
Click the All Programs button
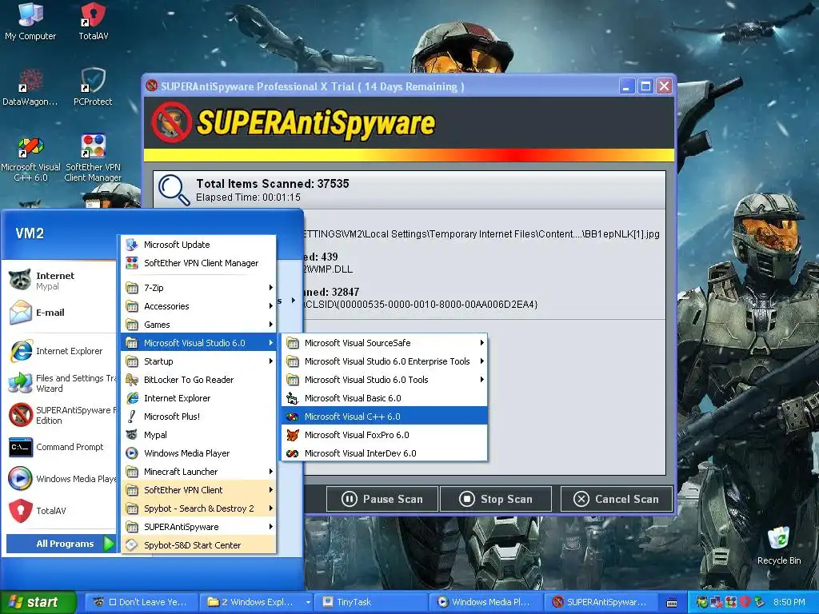click(x=61, y=544)
